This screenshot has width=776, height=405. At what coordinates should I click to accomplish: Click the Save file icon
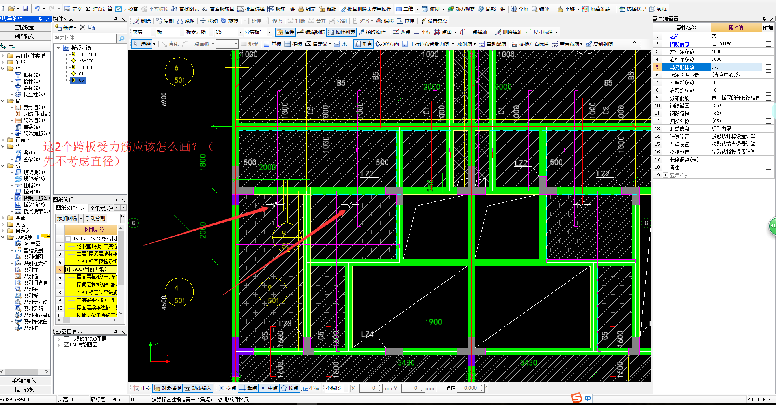pos(25,9)
